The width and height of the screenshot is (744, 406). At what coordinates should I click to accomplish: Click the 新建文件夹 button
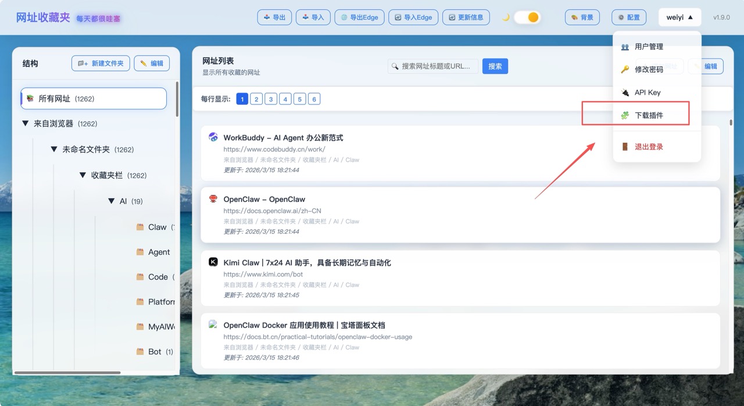coord(101,63)
